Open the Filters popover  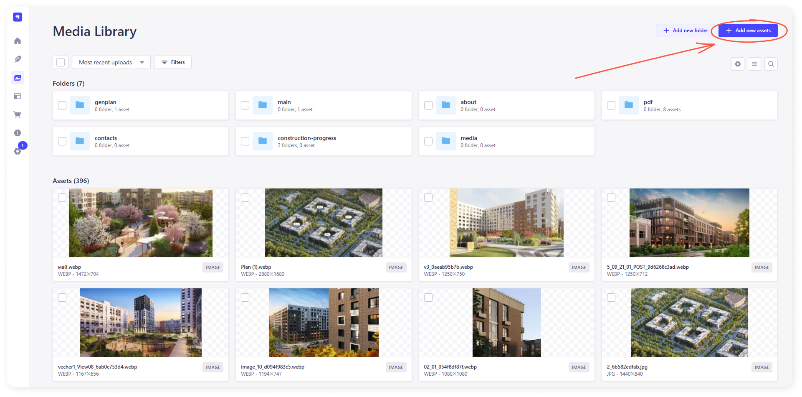pyautogui.click(x=173, y=62)
